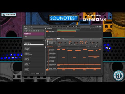Switch control area to MASTER tab
The width and height of the screenshot is (125, 94).
tap(48, 38)
